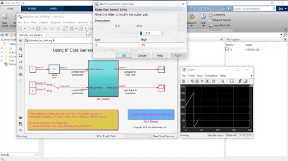This screenshot has width=288, height=161.
Task: Click the Run Demo link
Action: click(x=151, y=122)
